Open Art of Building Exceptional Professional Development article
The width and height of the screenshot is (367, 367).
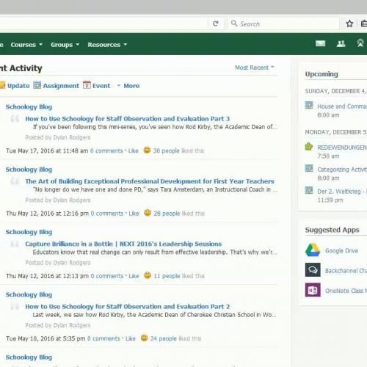(x=150, y=181)
